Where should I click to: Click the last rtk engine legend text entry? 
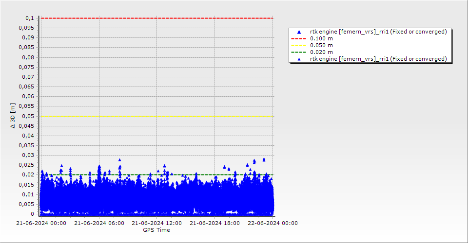click(x=378, y=59)
